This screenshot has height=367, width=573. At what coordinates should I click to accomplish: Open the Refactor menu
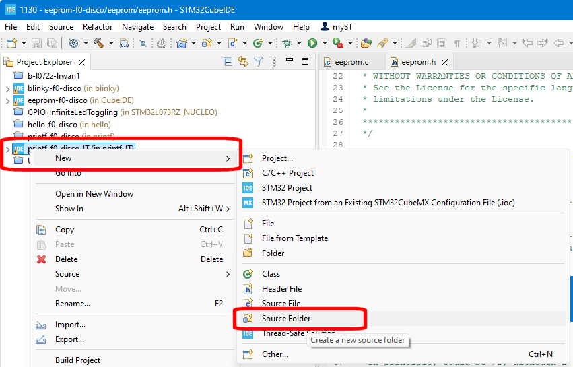[x=98, y=27]
